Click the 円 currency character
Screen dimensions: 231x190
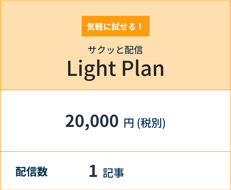129,123
